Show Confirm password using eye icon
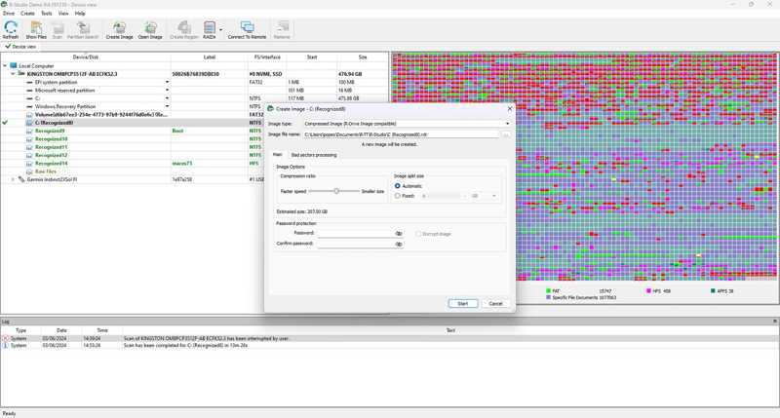 [399, 244]
